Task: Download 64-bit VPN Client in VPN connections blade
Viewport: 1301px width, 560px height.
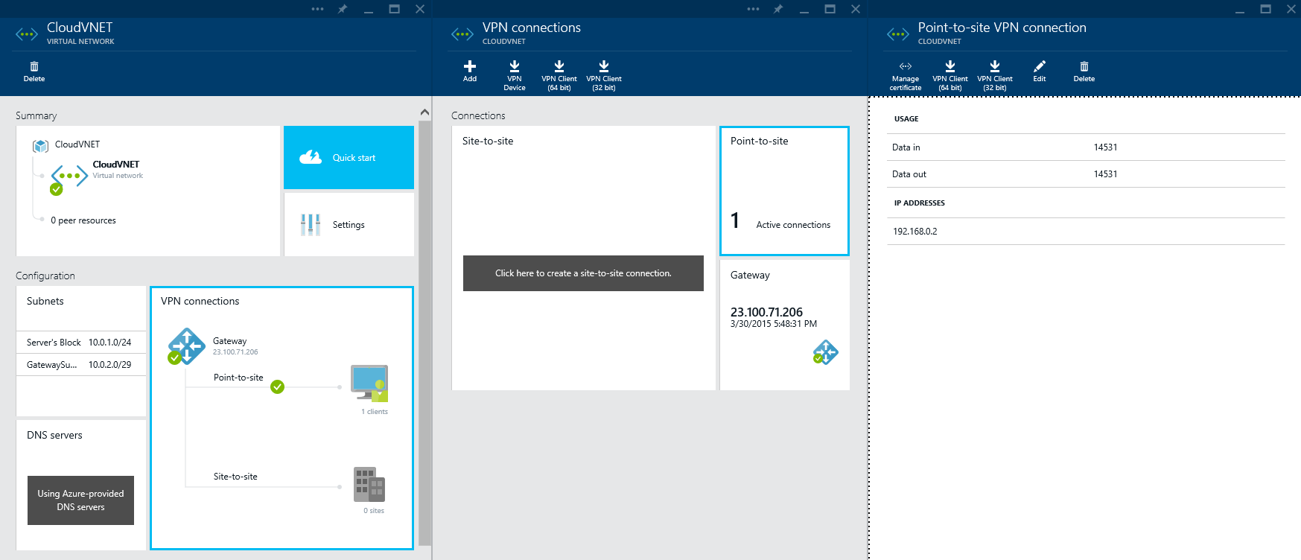Action: coord(559,76)
